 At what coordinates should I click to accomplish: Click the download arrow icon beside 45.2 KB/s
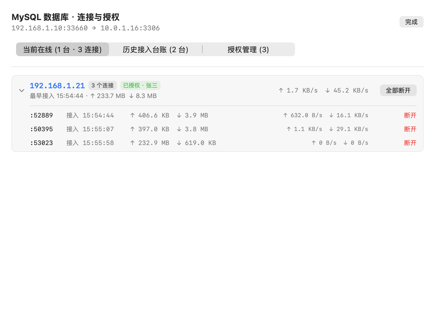point(327,91)
